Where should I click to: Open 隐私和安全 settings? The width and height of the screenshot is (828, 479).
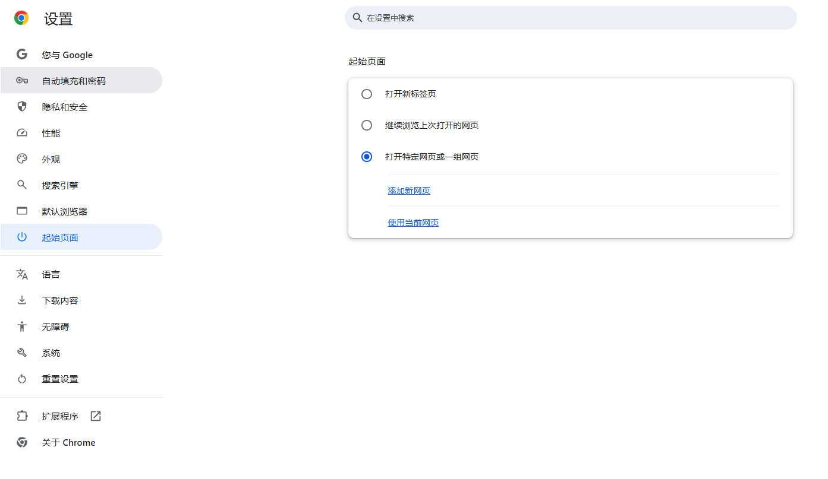coord(81,107)
